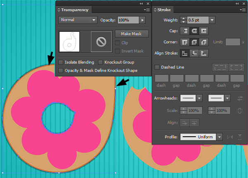Select the Transparency panel tab
Viewport: 248px width, 178px height.
point(74,10)
